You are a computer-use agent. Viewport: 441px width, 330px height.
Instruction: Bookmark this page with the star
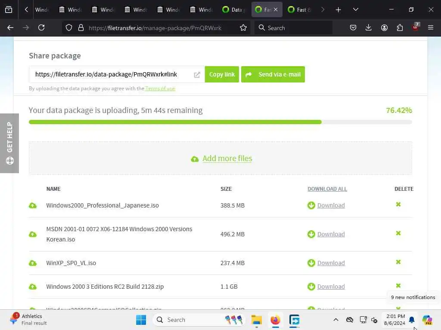pos(243,27)
